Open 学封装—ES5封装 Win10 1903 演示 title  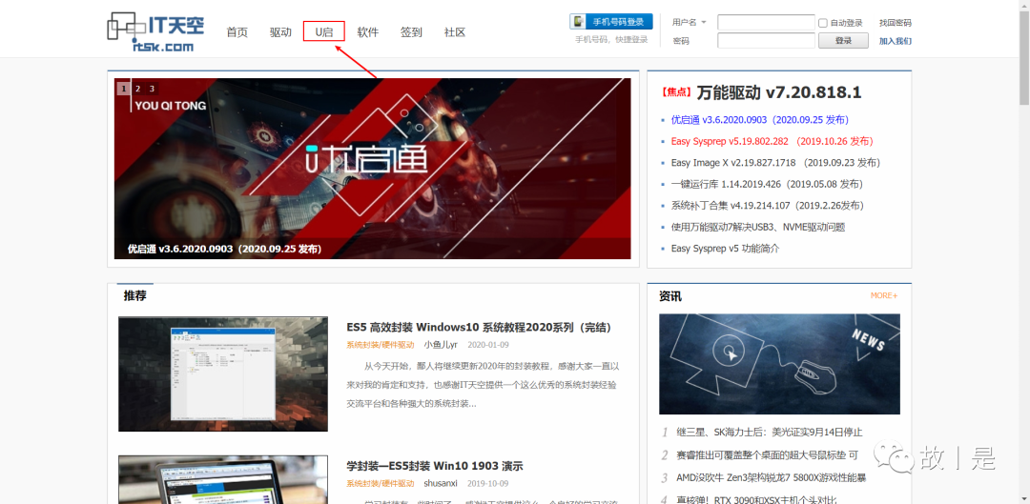pos(435,467)
